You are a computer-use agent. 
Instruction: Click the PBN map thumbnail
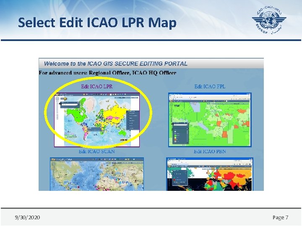click(x=210, y=174)
